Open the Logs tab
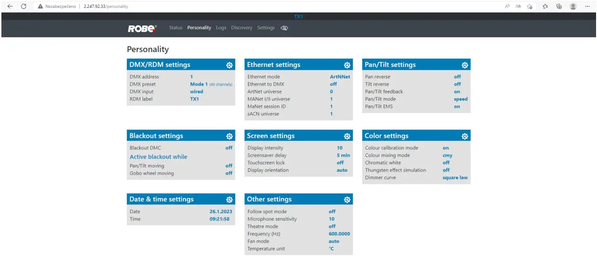 point(221,28)
